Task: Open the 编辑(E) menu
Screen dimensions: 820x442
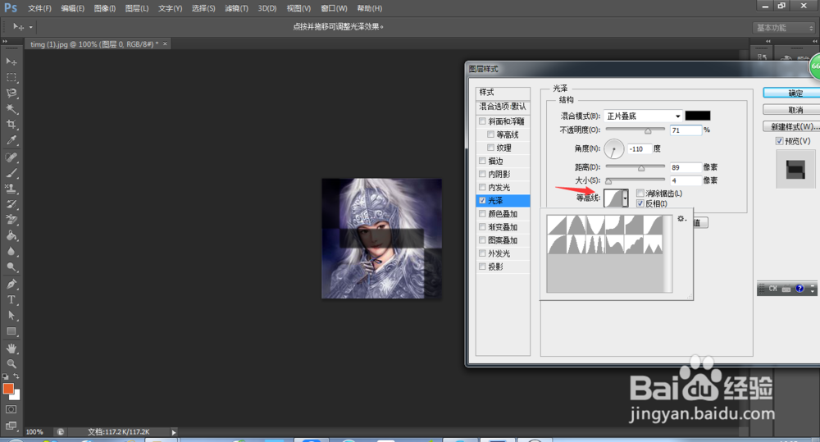Action: [x=73, y=8]
